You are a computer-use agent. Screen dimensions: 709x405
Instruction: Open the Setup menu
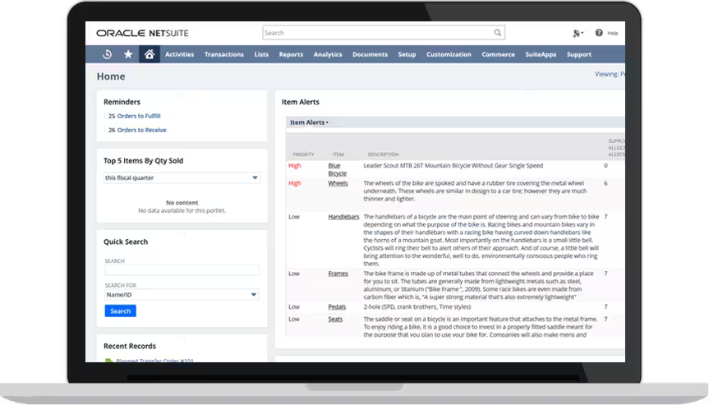point(407,54)
